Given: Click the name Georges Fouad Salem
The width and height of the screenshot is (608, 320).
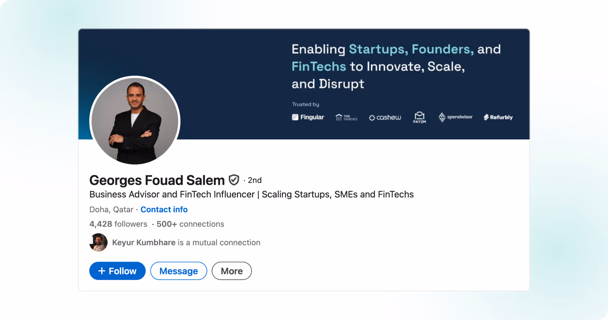Looking at the screenshot, I should 157,180.
